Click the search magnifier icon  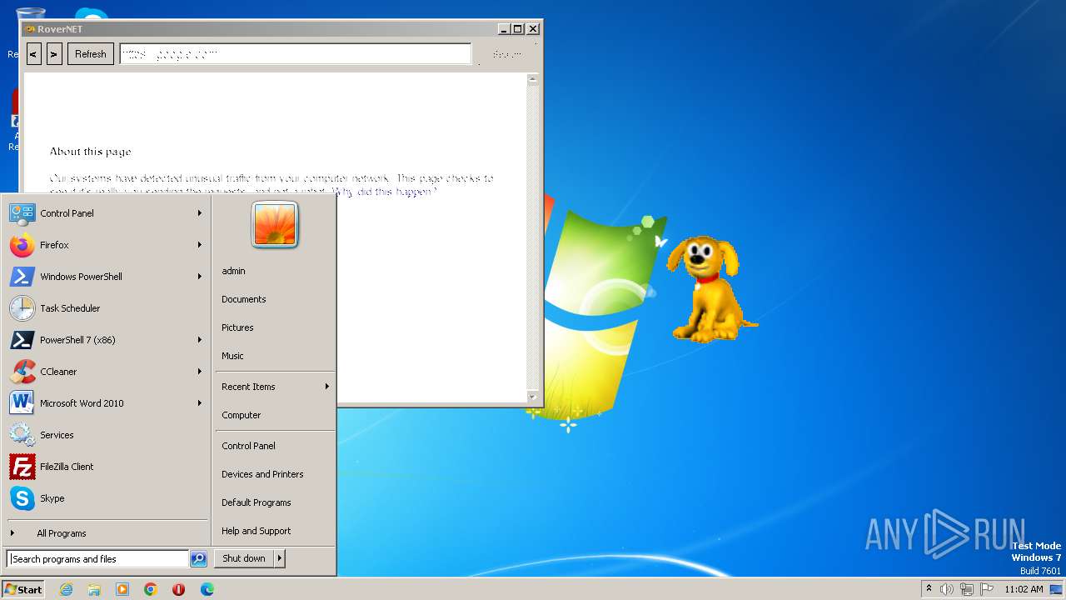tap(198, 559)
